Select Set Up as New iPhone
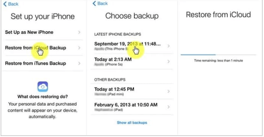The height and width of the screenshot is (137, 264). click(x=43, y=32)
